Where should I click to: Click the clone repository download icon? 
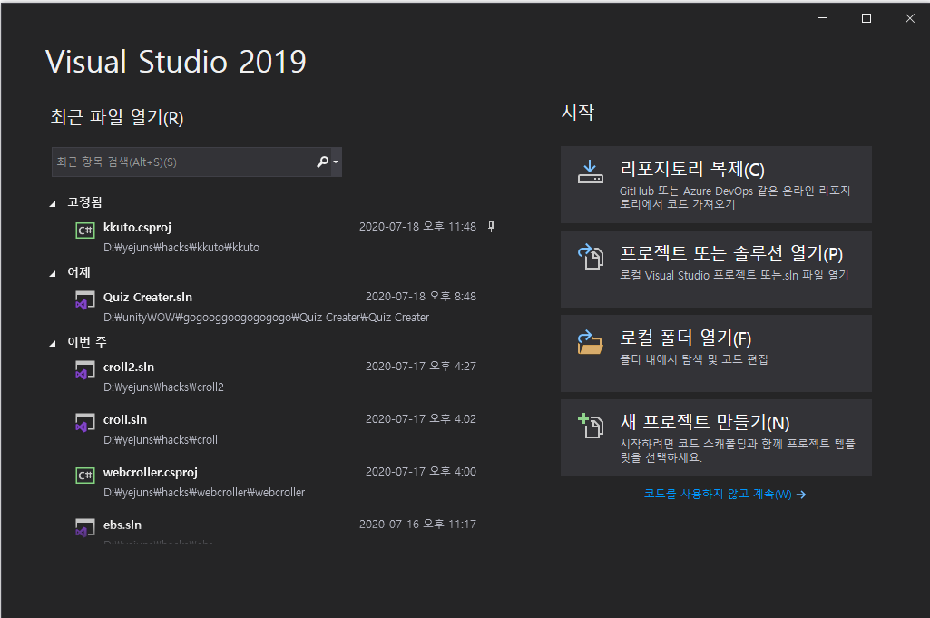(x=590, y=172)
